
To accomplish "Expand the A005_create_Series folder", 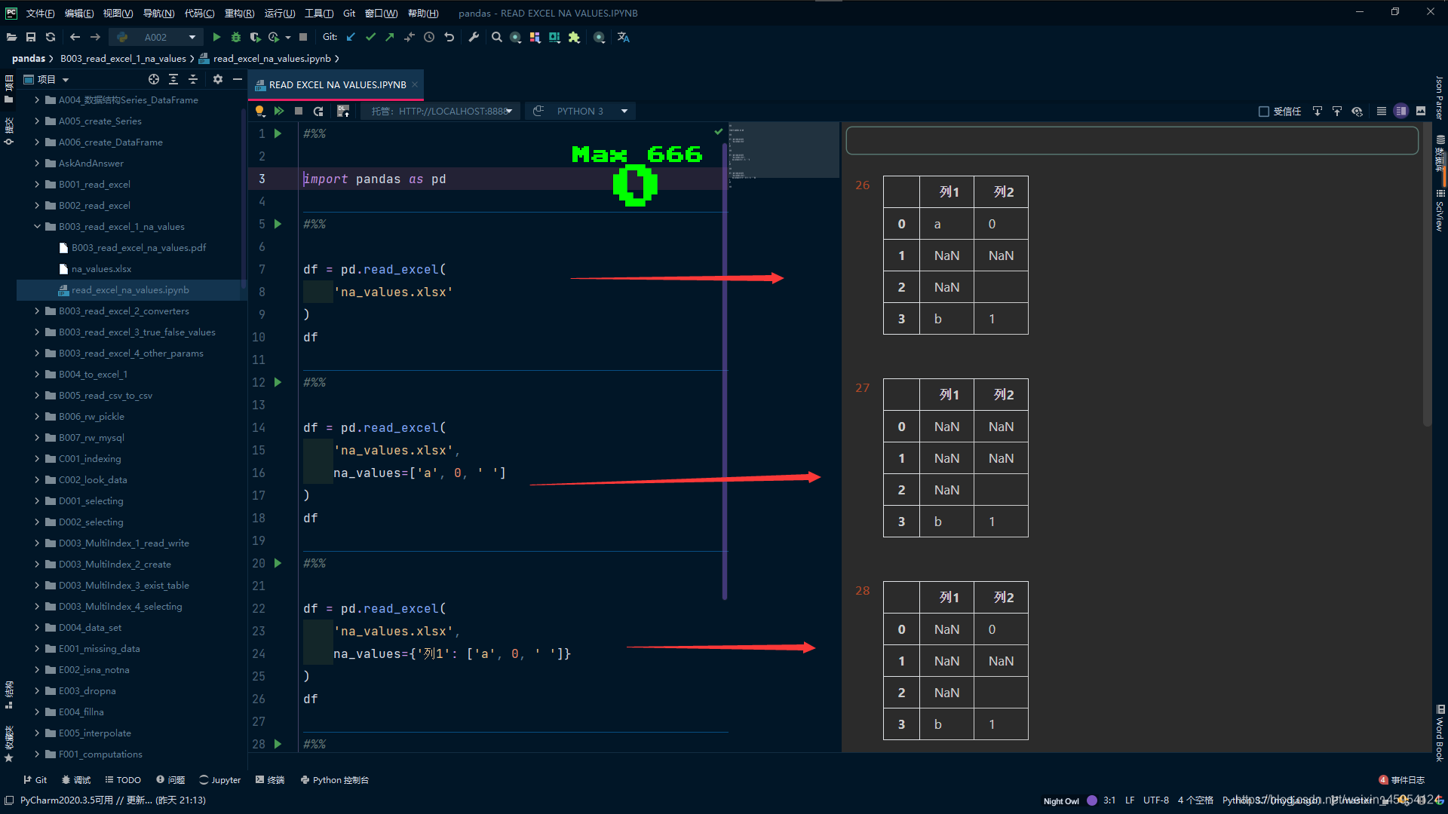I will pos(37,121).
